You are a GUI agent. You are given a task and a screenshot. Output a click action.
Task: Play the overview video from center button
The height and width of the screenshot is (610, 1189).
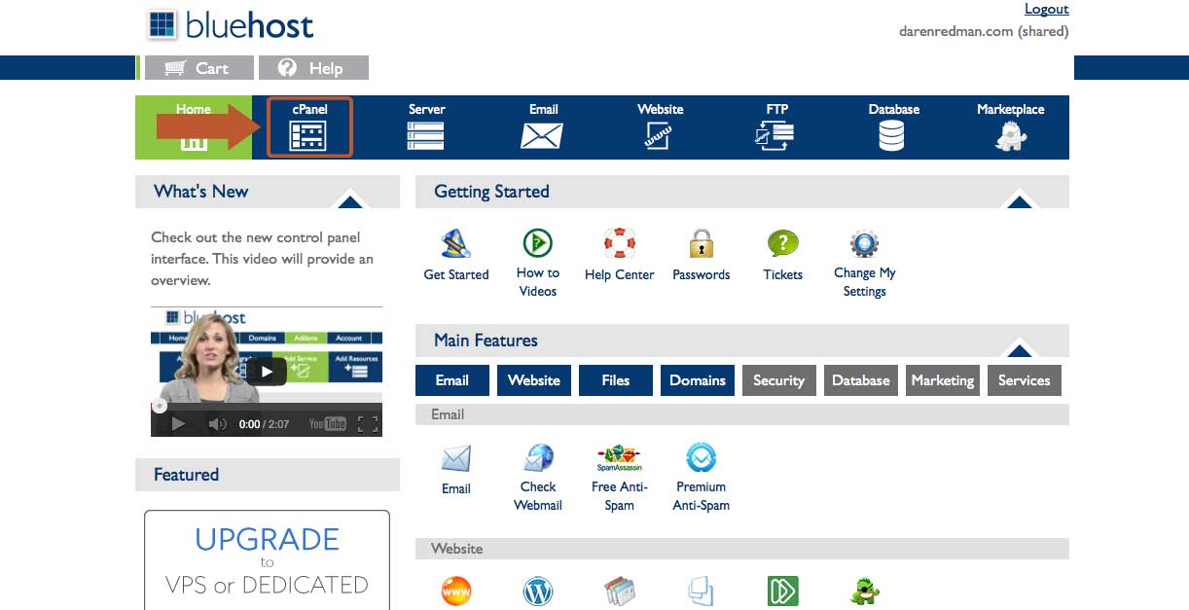[267, 371]
